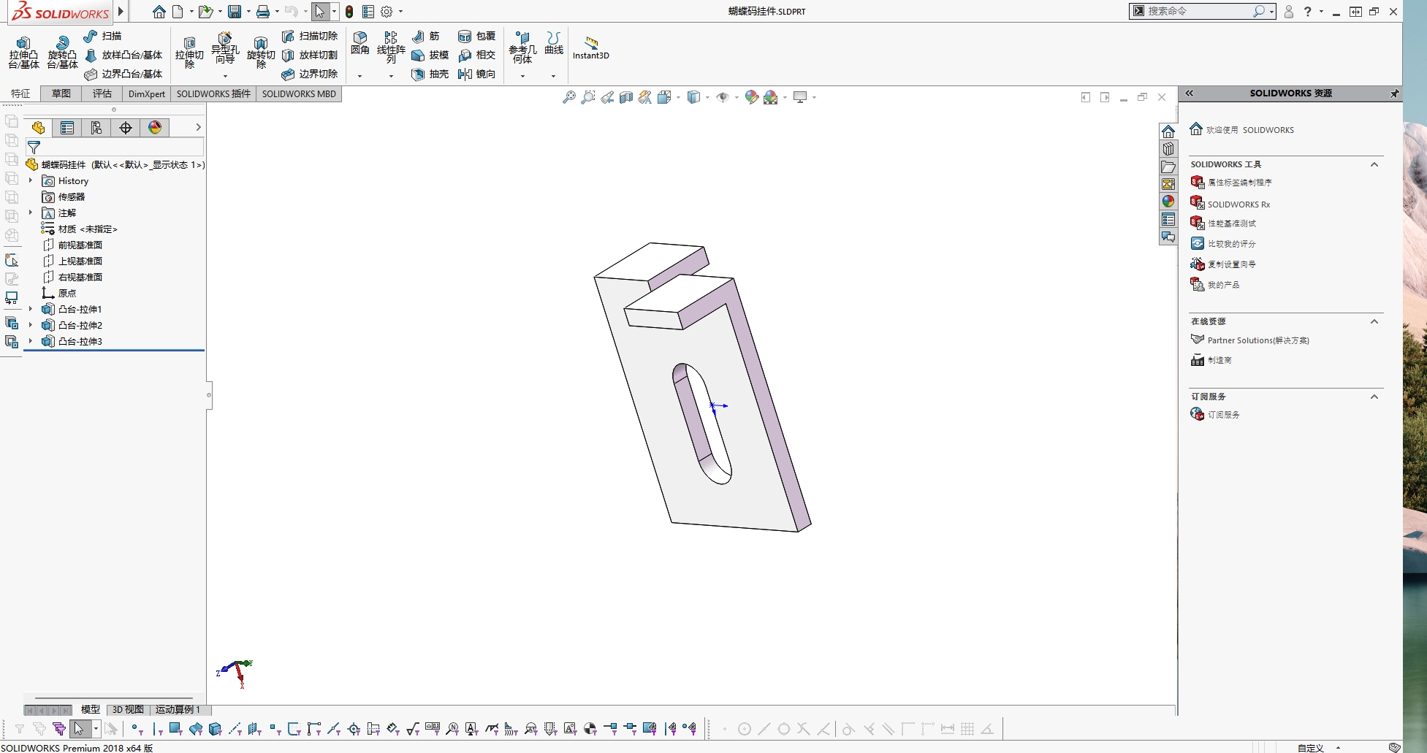Collapse the 在线资源 section
The image size is (1427, 753).
pos(1374,321)
